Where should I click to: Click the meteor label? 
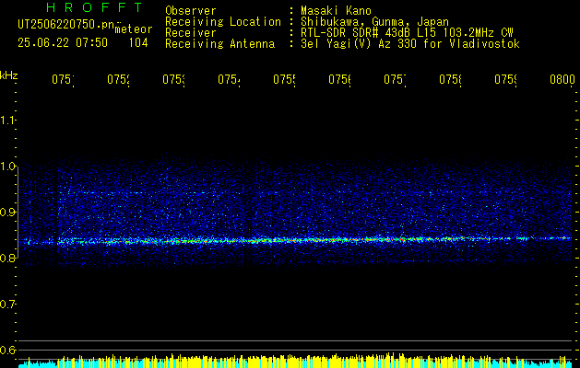click(134, 29)
